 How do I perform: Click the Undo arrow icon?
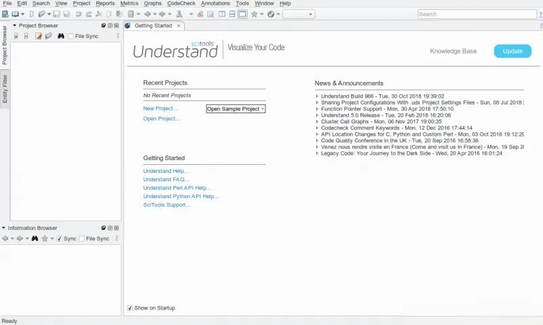click(79, 14)
